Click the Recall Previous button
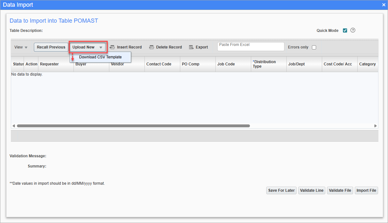The image size is (388, 223). tap(51, 47)
